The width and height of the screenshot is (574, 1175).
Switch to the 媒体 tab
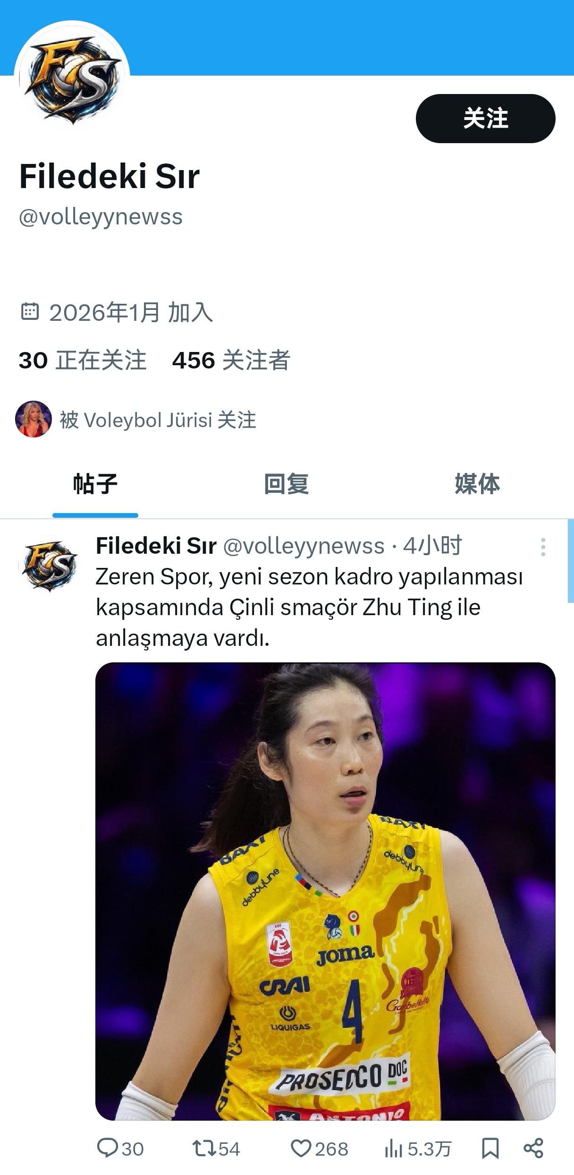pos(477,484)
